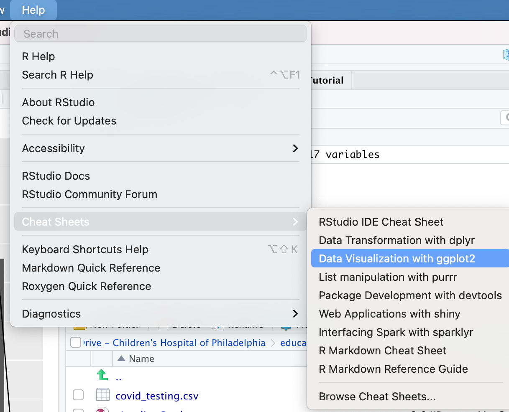Open the RStudio IDE Cheat Sheet
Image resolution: width=509 pixels, height=412 pixels.
click(381, 222)
